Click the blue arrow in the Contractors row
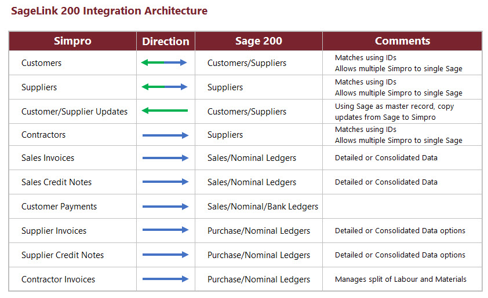 click(x=166, y=135)
